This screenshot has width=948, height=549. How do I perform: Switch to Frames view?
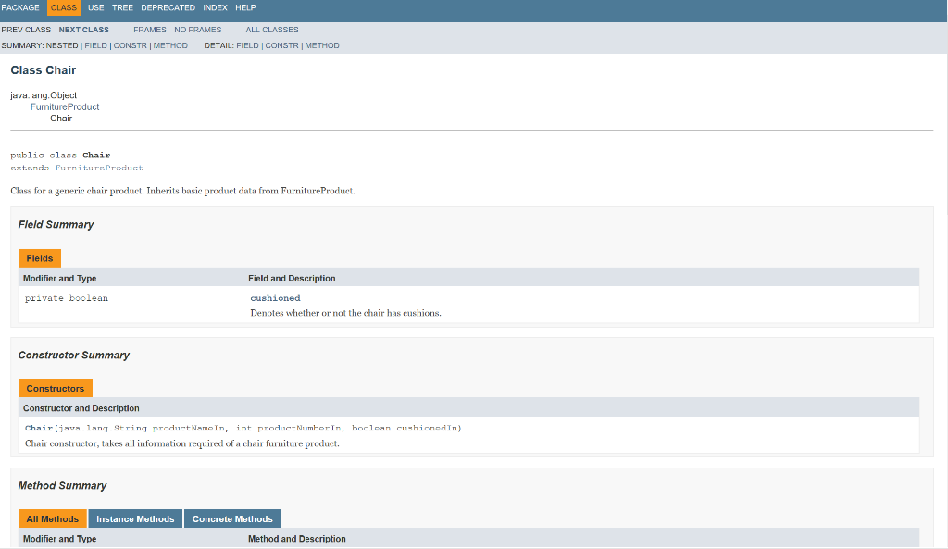coord(149,29)
